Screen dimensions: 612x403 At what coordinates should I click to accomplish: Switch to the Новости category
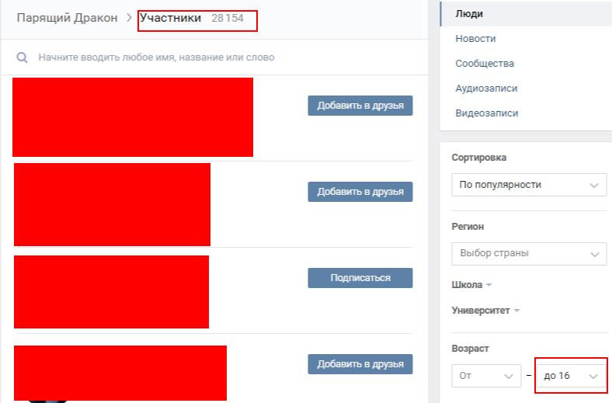pos(475,39)
